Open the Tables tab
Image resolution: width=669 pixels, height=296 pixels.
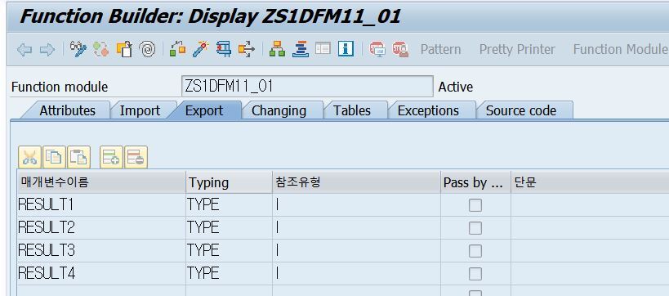pos(352,110)
